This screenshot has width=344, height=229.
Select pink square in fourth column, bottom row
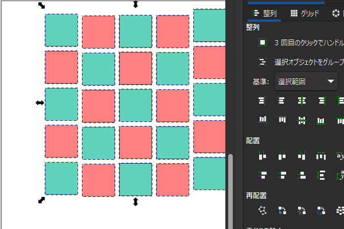pos(173,179)
